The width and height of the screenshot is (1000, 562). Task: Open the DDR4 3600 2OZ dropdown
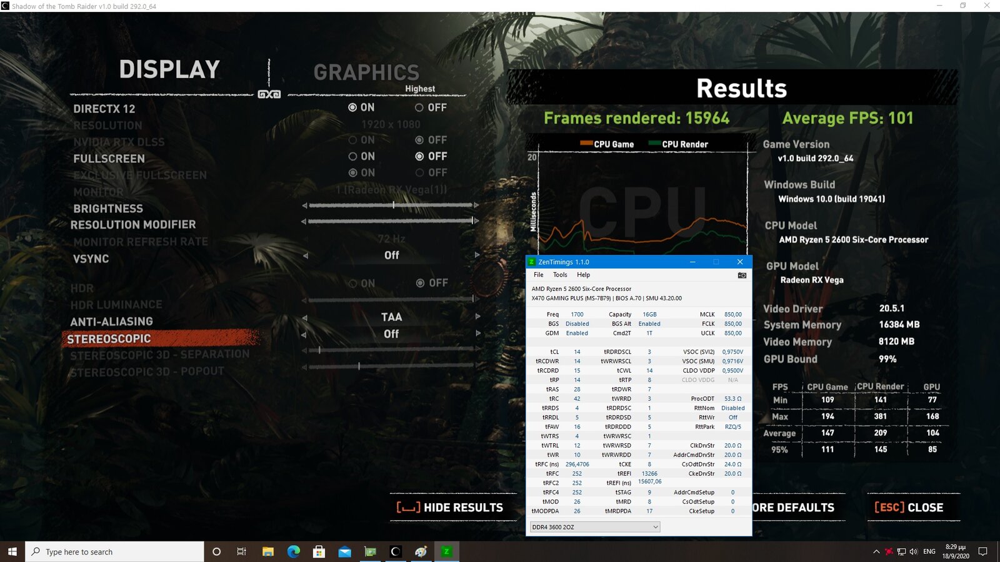tap(594, 527)
